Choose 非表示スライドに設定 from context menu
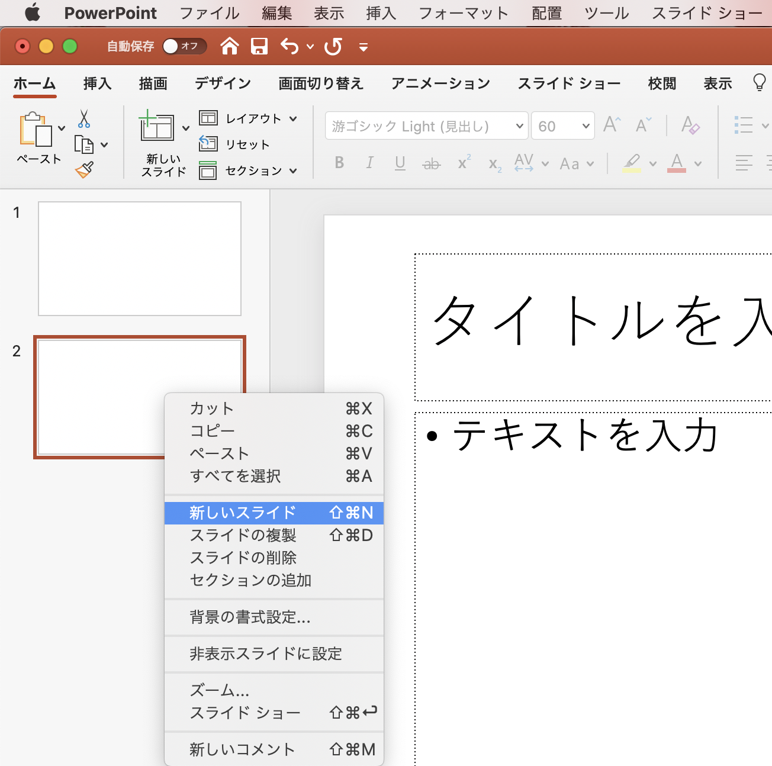This screenshot has width=772, height=766. tap(274, 654)
